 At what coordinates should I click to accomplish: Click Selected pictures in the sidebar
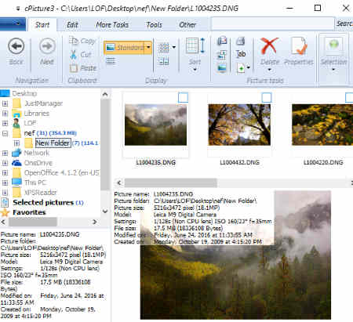click(x=43, y=203)
